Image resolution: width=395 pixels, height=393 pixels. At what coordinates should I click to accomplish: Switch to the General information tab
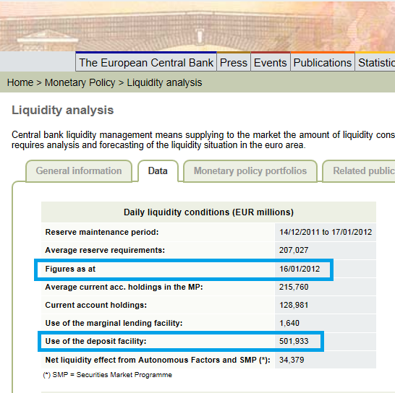point(79,170)
